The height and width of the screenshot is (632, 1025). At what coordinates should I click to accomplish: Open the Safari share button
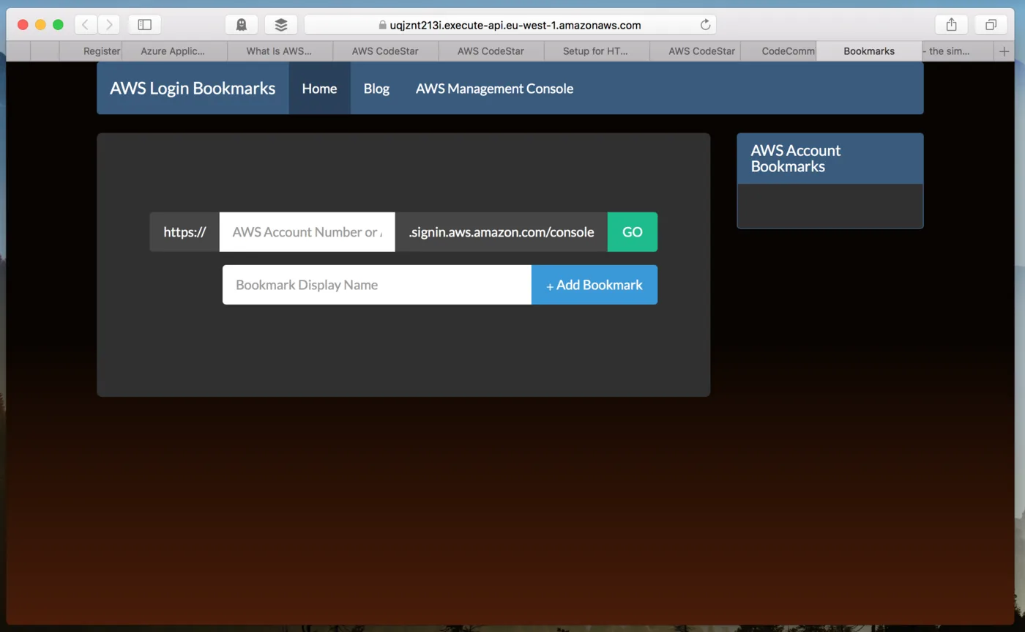click(951, 25)
